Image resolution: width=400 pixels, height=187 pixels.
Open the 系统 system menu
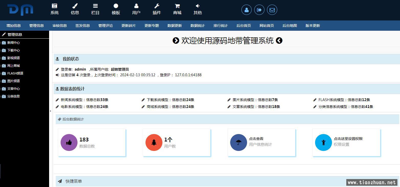tap(54, 9)
